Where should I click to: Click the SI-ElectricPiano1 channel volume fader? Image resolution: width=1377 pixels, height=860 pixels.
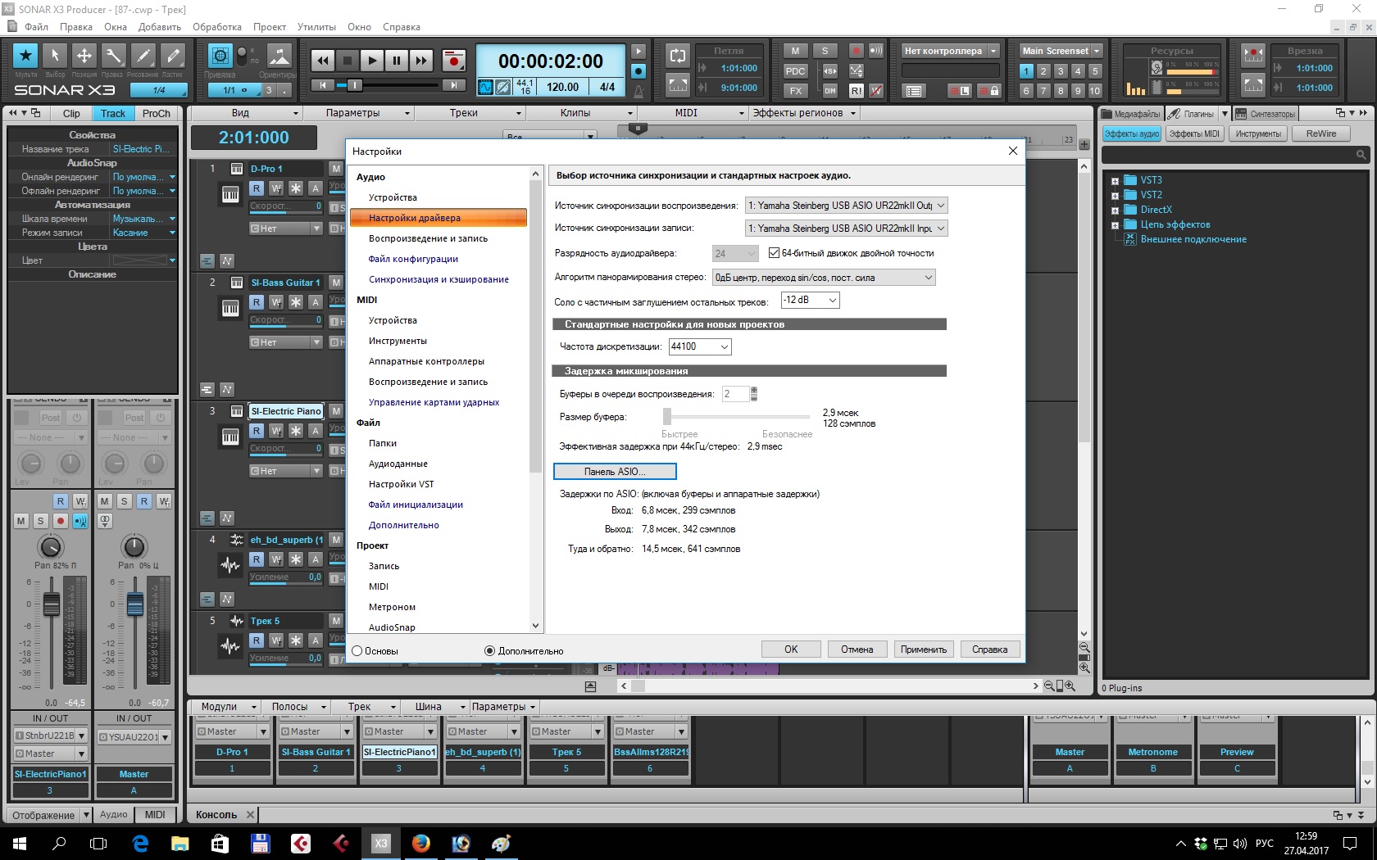(x=51, y=604)
